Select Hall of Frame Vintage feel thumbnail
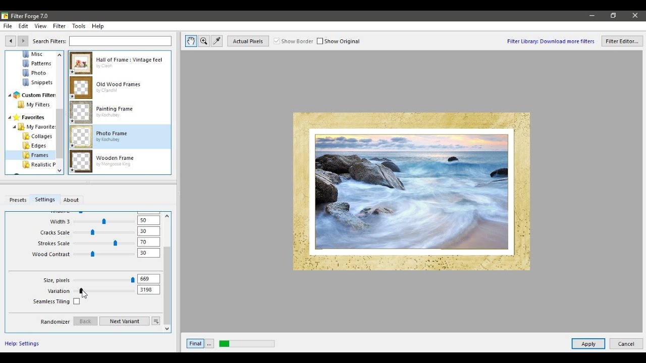 pos(81,63)
